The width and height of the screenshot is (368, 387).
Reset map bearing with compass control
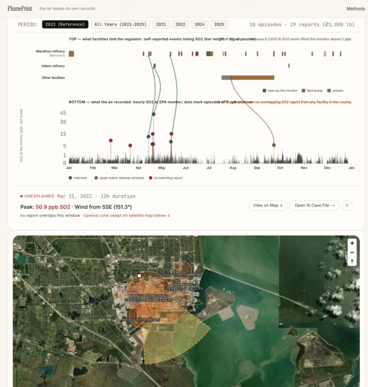click(x=352, y=261)
